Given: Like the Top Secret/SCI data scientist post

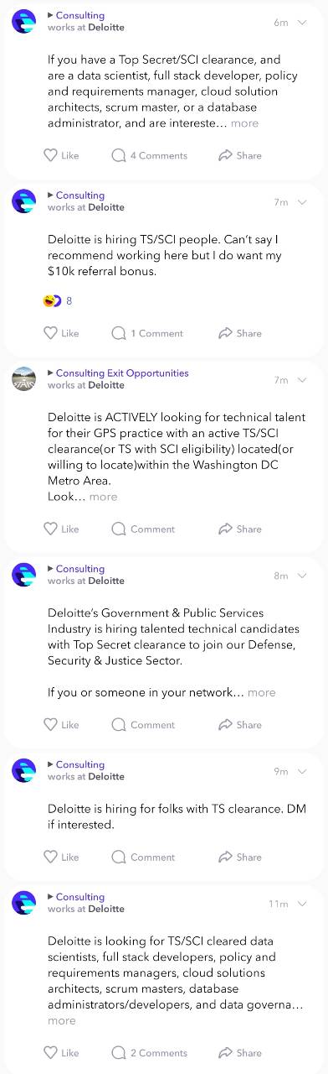Looking at the screenshot, I should point(60,155).
